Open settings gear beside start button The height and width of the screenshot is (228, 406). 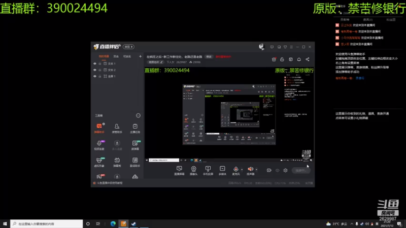(x=285, y=170)
